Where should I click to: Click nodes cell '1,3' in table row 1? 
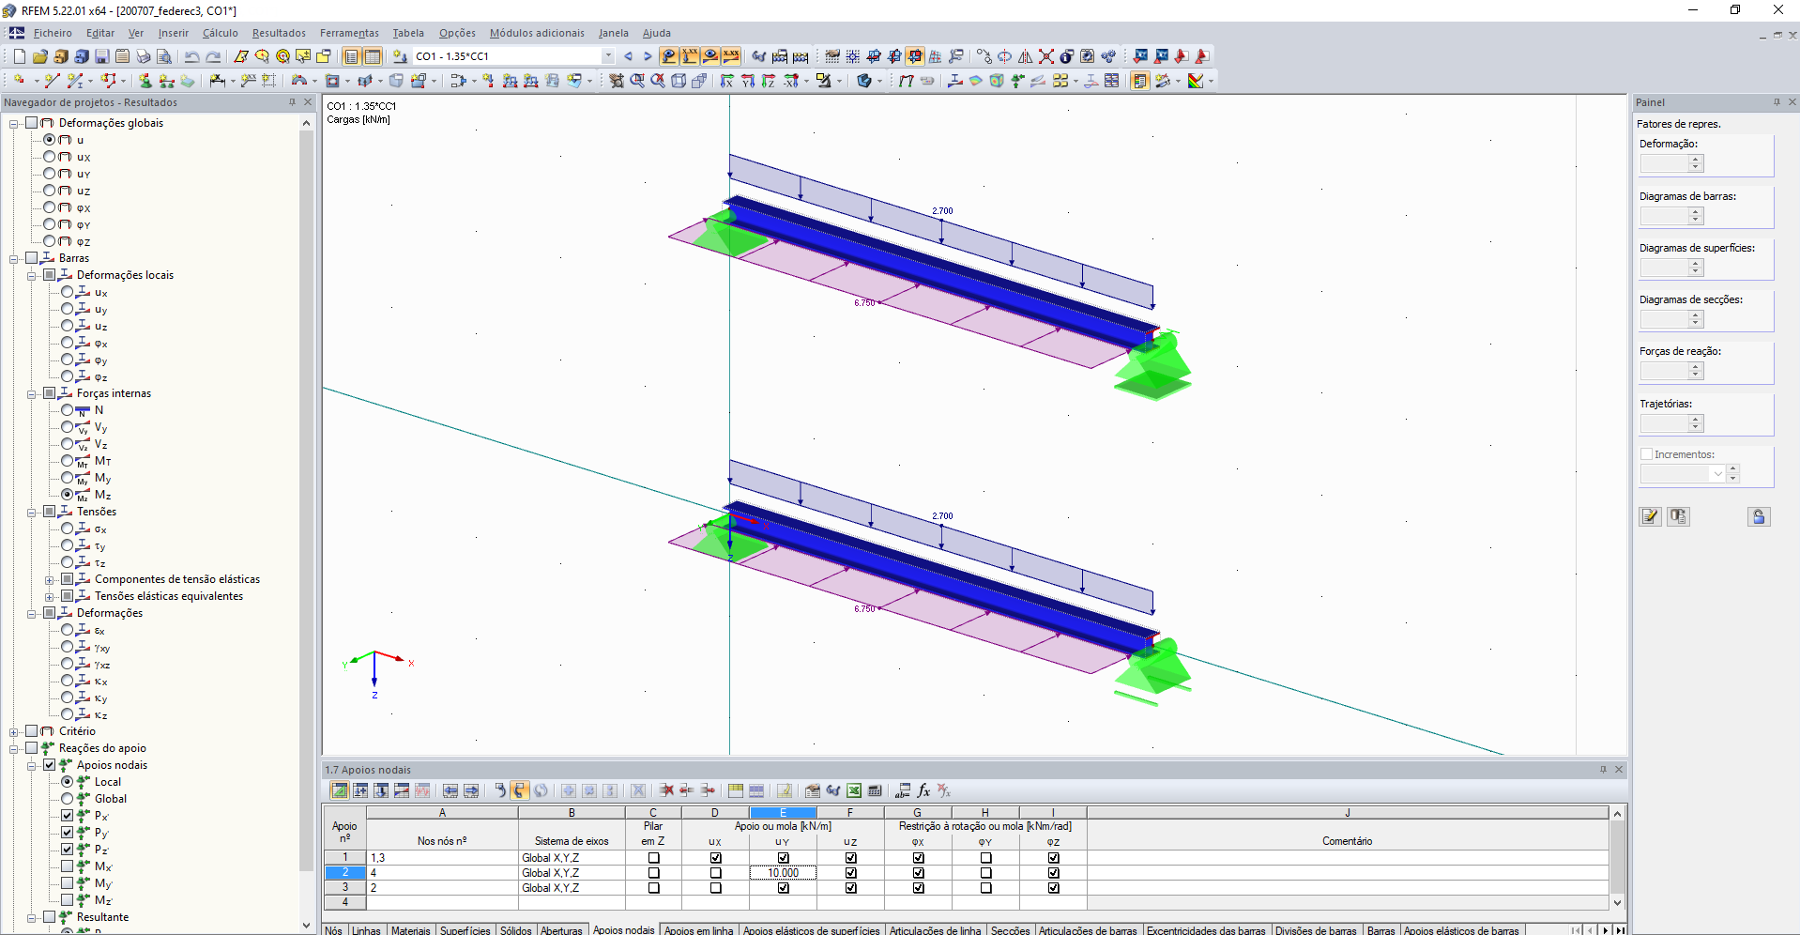pyautogui.click(x=442, y=858)
